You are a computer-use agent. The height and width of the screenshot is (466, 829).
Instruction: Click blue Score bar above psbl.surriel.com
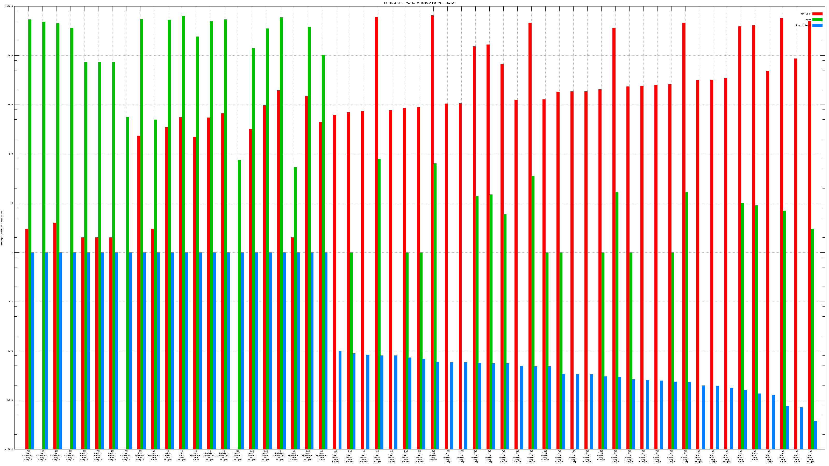172,351
